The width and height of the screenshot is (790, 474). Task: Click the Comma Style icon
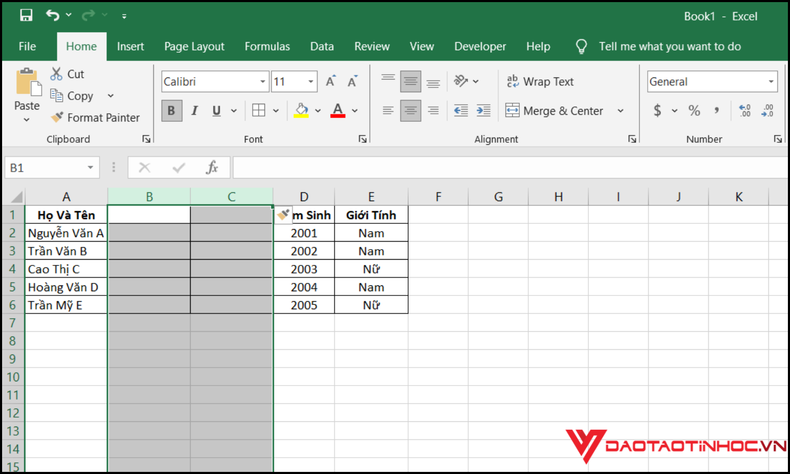coord(716,111)
